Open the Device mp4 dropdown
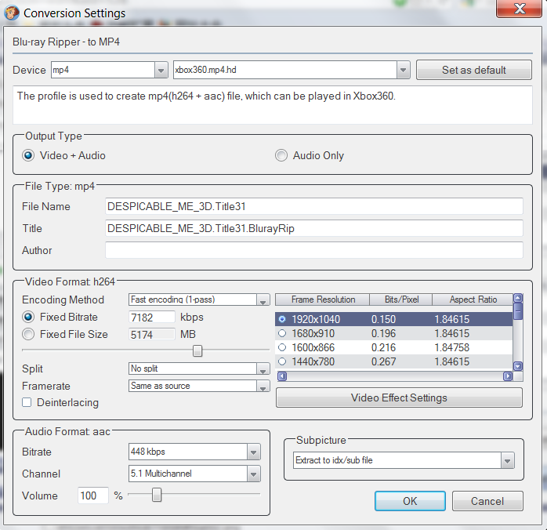Viewport: 547px width, 530px height. (x=161, y=70)
